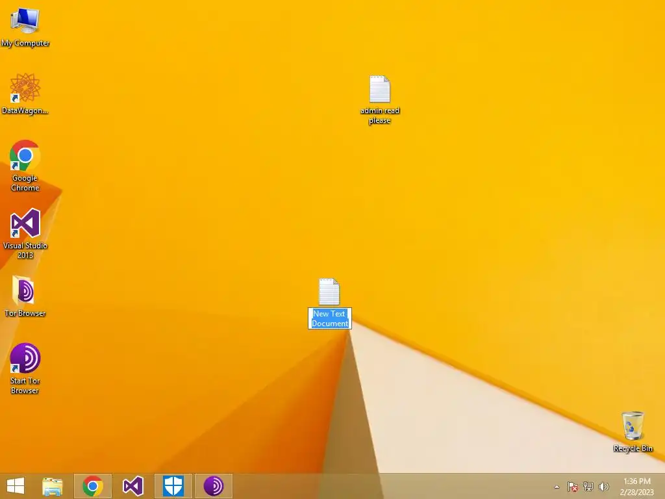Viewport: 665px width, 499px height.
Task: Switch to Tor Browser in the taskbar
Action: pos(213,486)
